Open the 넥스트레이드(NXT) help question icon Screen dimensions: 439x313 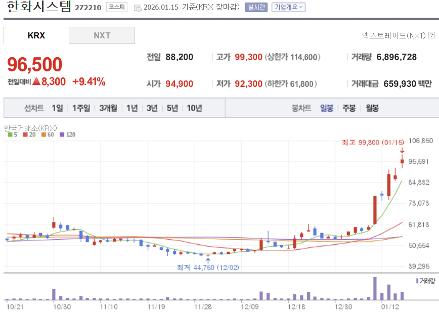(x=432, y=35)
